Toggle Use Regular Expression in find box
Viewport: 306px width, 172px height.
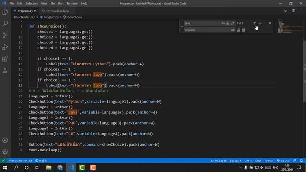click(x=233, y=23)
